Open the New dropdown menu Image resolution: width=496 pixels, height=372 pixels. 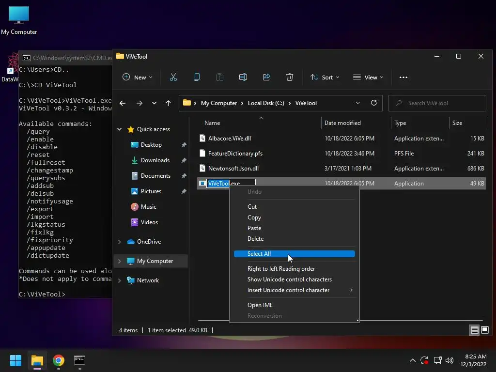click(x=137, y=77)
